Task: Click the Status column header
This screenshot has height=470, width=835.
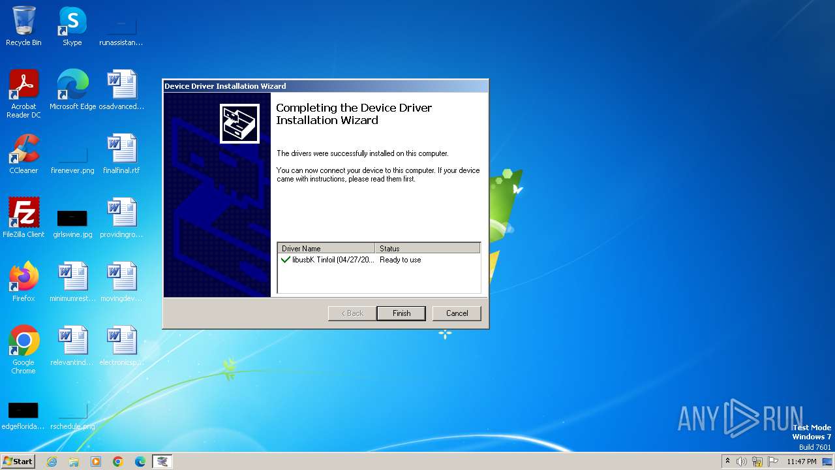Action: (427, 249)
